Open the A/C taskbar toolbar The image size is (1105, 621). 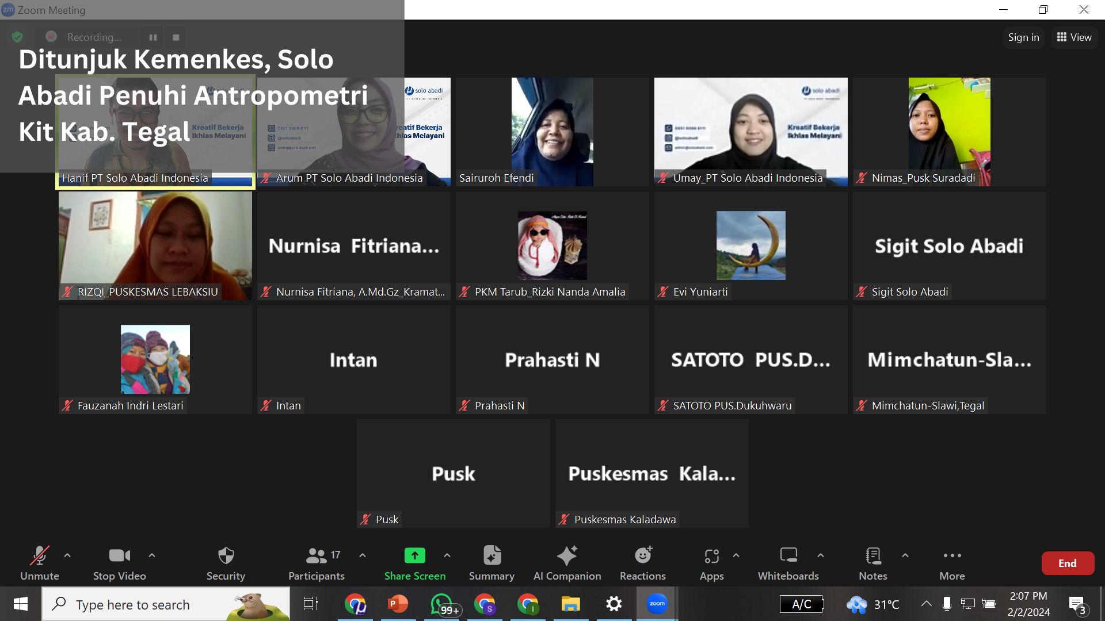pos(802,604)
